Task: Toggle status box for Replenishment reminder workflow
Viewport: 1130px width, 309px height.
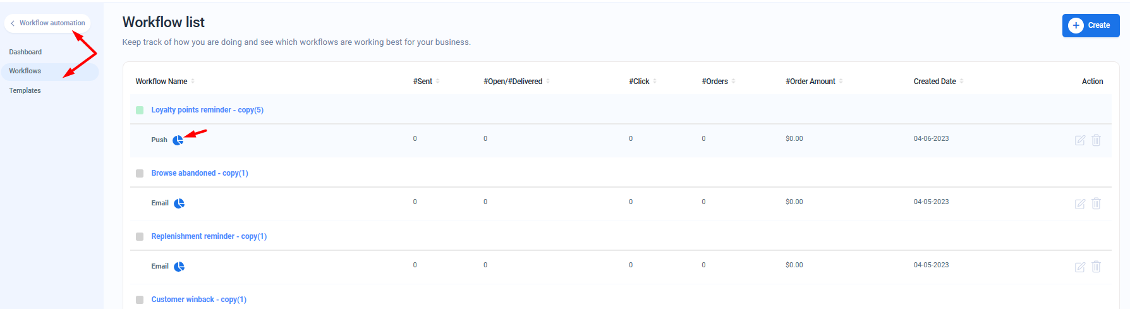Action: coord(140,236)
